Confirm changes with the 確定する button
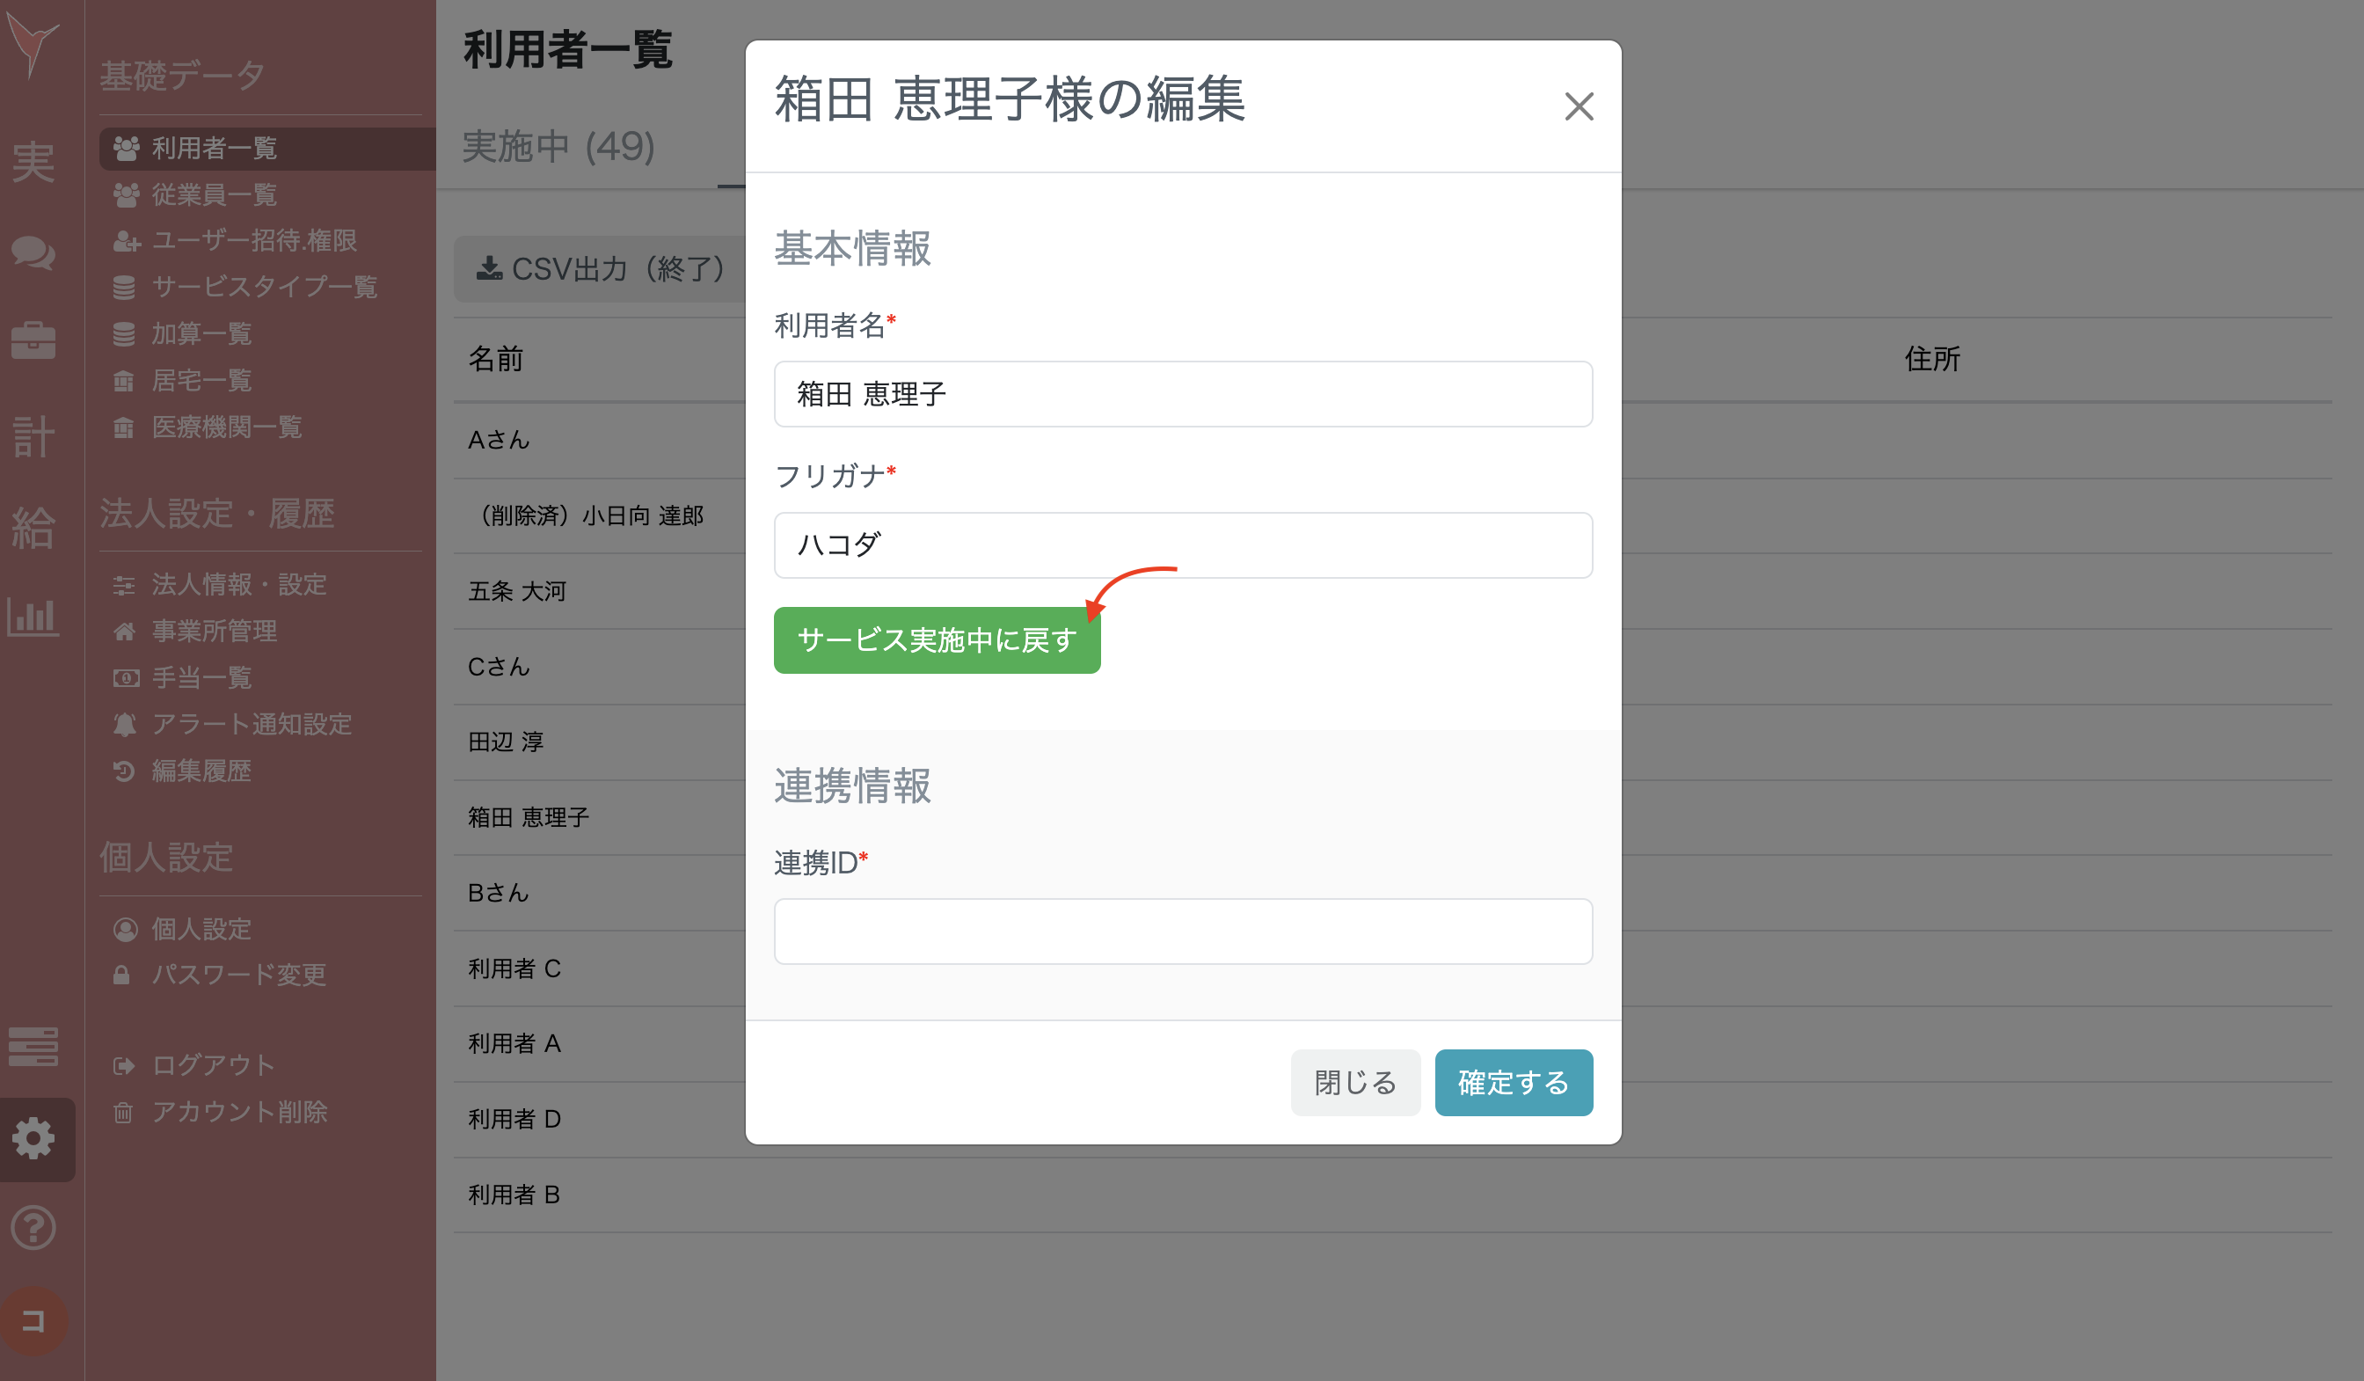The height and width of the screenshot is (1381, 2364). click(x=1512, y=1082)
